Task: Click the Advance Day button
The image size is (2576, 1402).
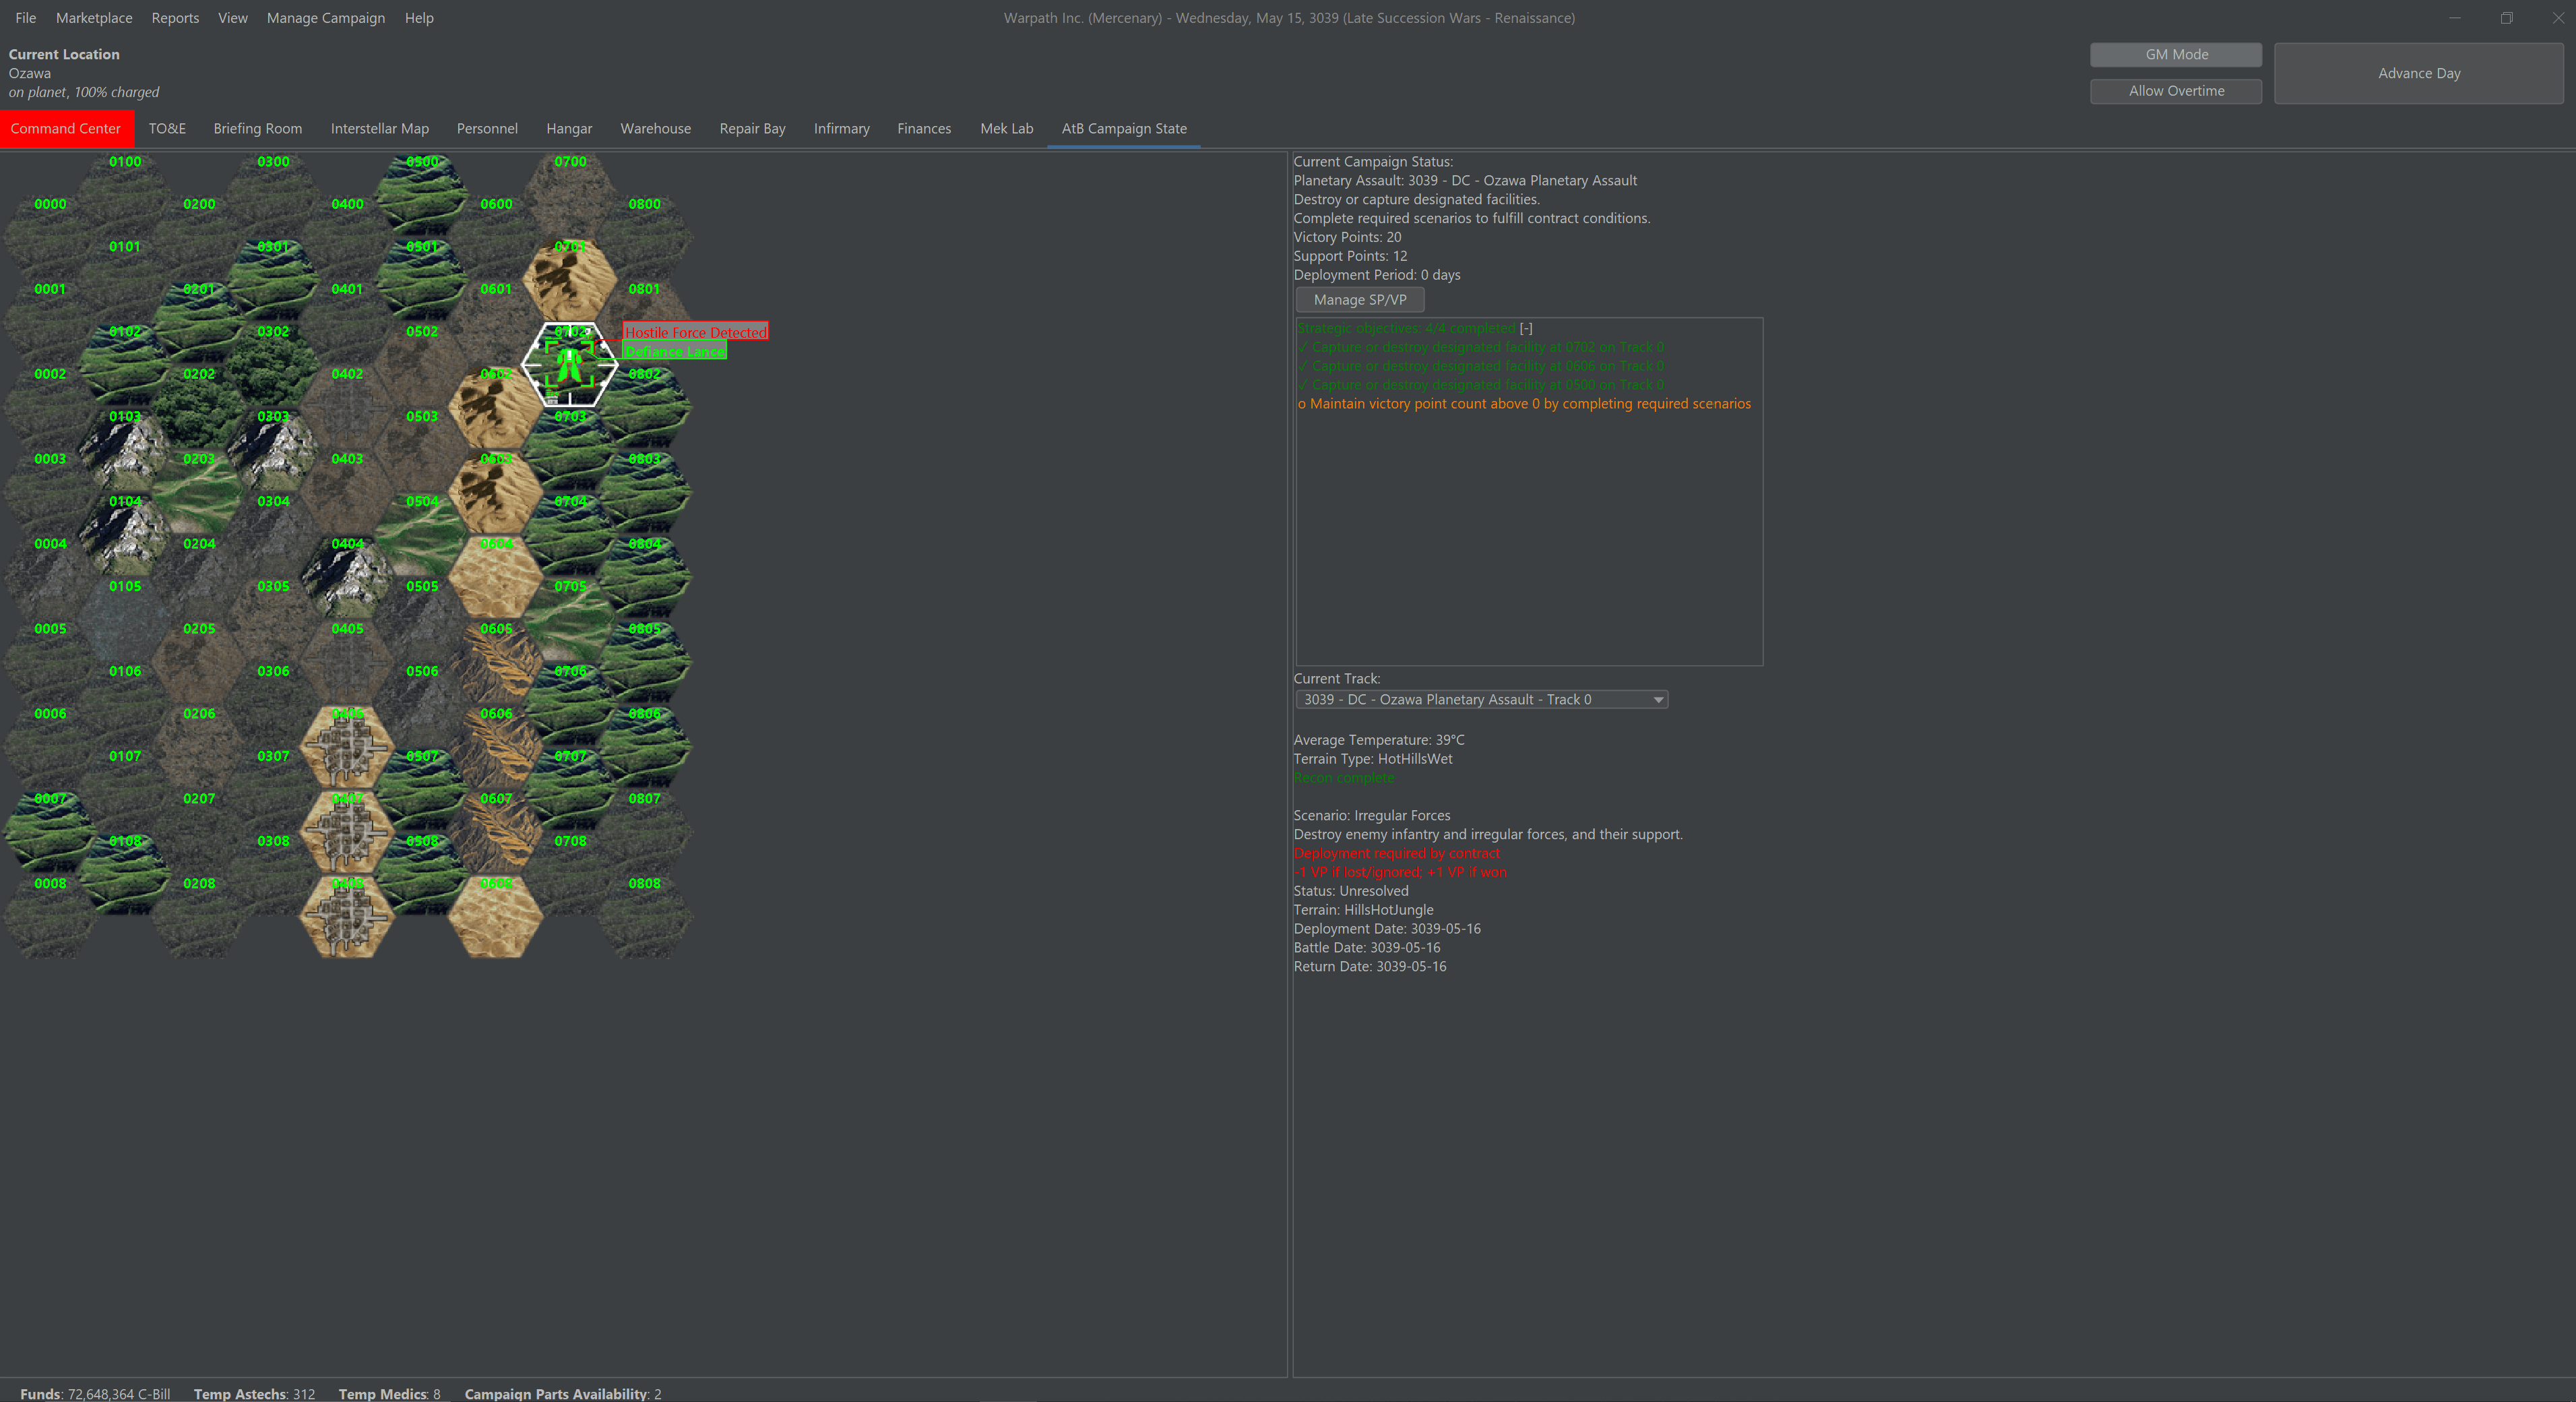Action: coord(2419,73)
